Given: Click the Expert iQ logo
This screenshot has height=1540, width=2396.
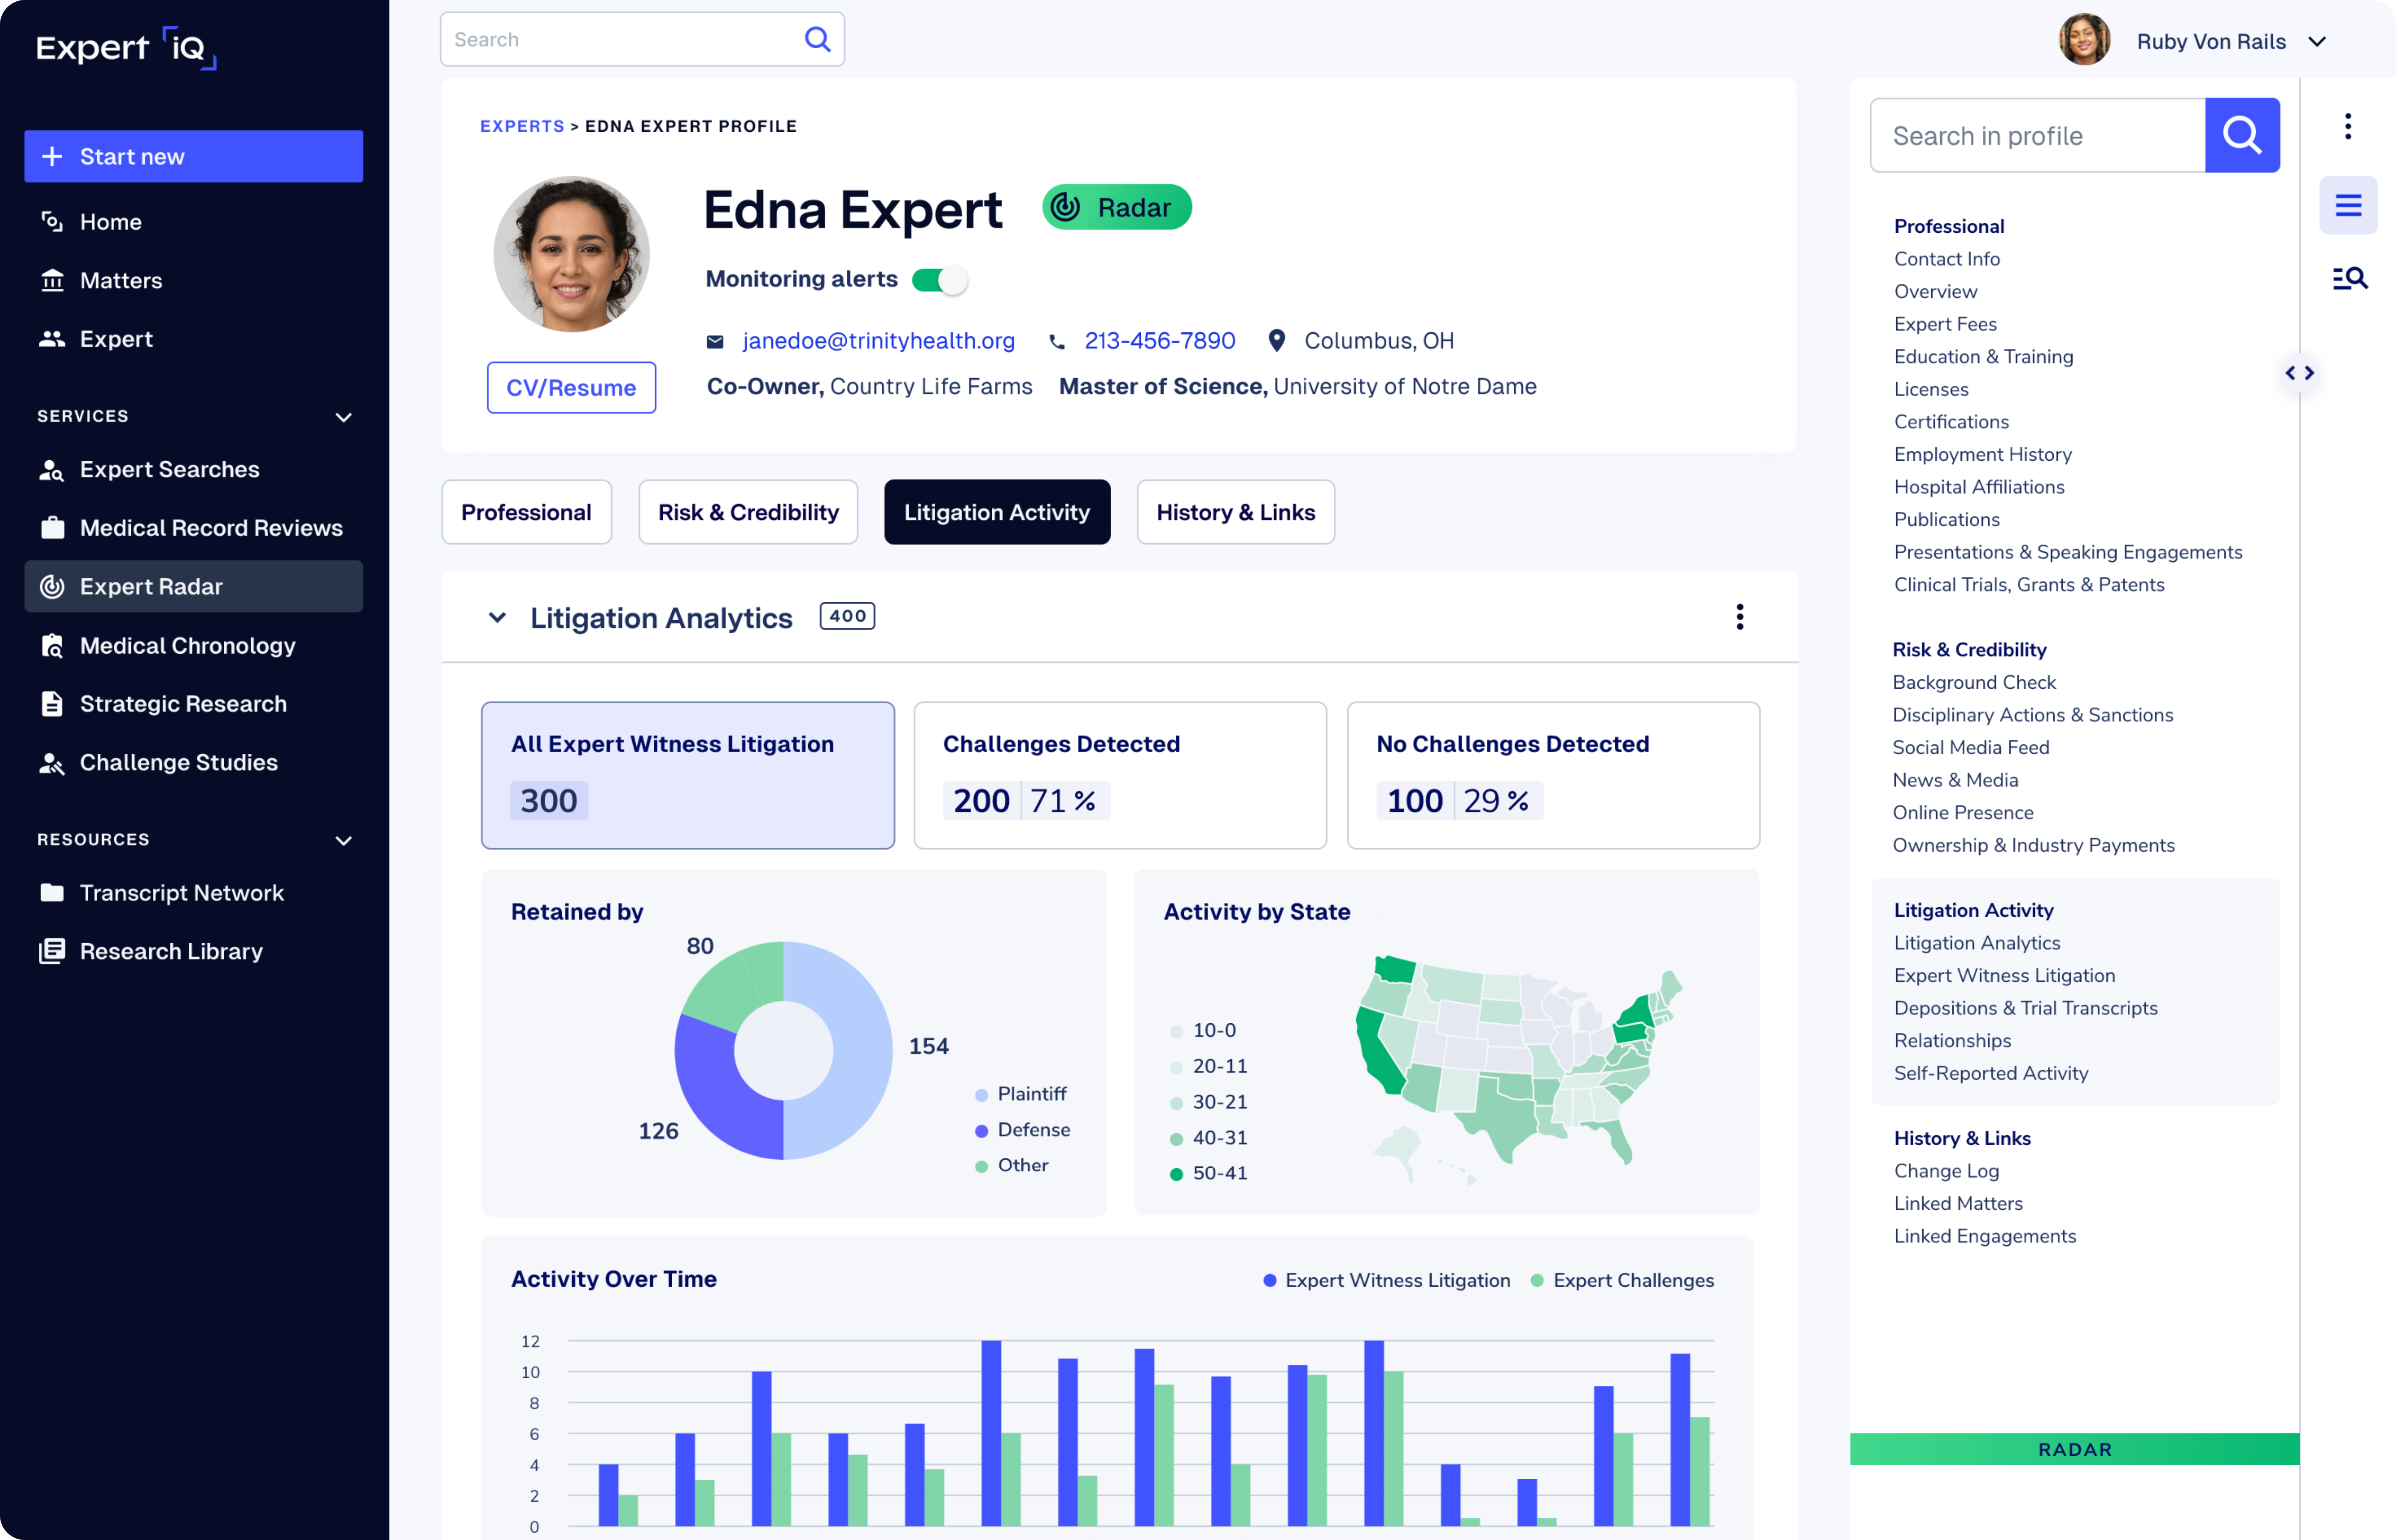Looking at the screenshot, I should (126, 48).
